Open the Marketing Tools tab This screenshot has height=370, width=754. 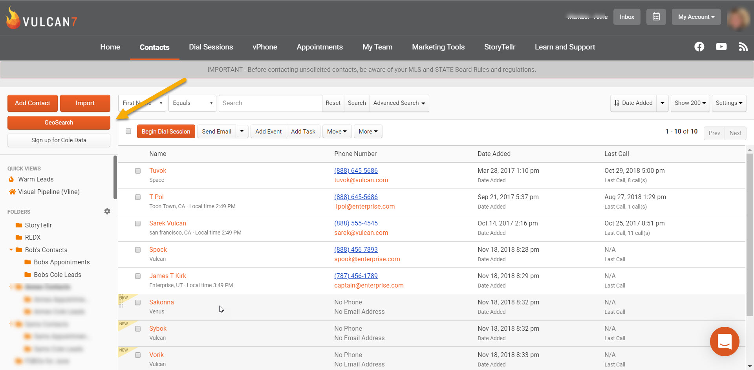[438, 47]
